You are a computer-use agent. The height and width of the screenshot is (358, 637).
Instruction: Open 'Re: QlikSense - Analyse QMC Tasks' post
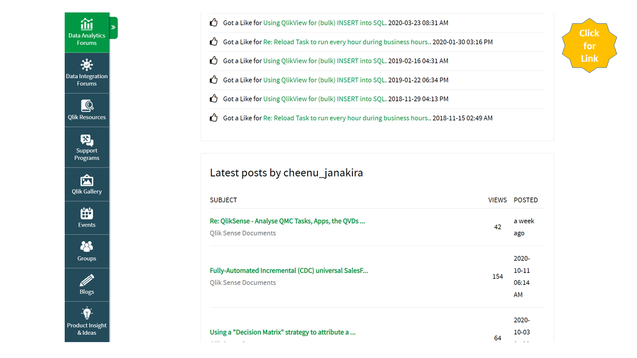point(287,221)
